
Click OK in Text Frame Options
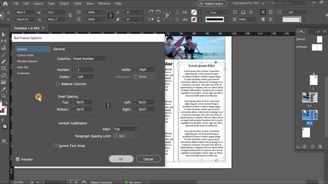tap(121, 159)
